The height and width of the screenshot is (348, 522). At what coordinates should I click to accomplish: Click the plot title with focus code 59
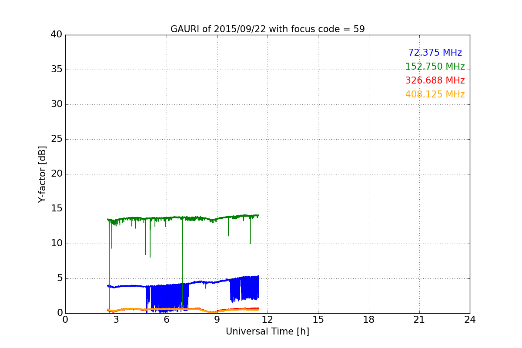[x=268, y=29]
